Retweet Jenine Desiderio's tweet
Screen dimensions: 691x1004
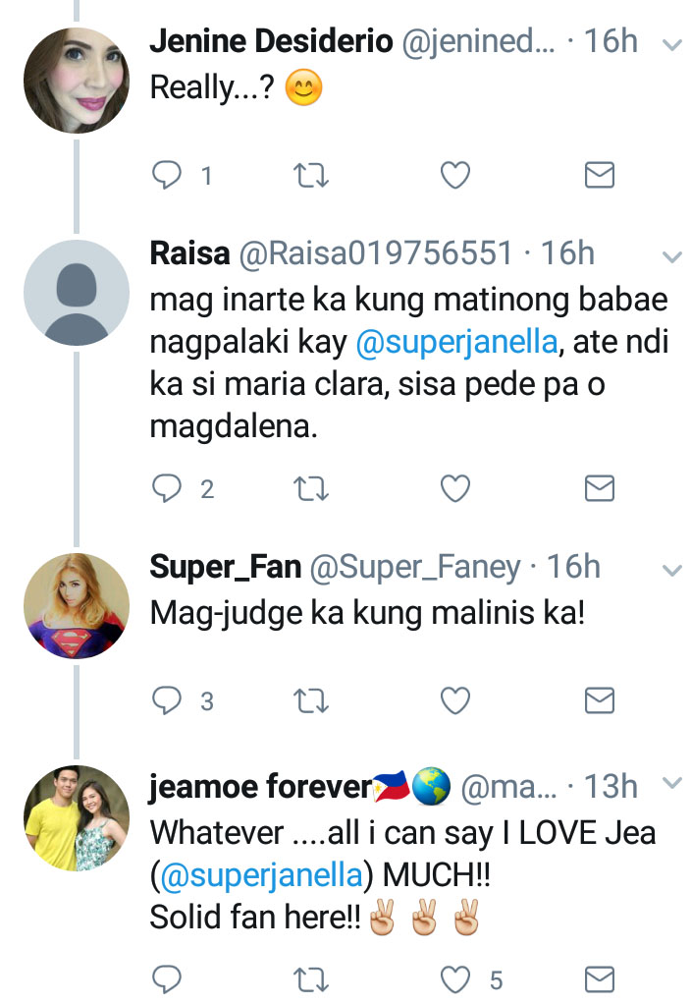pos(312,176)
